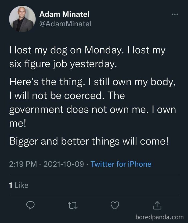Open the more actions menu via the three dots
The width and height of the screenshot is (188, 223).
click(174, 14)
